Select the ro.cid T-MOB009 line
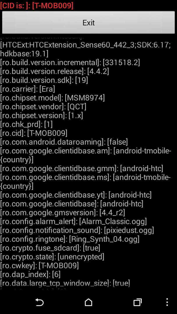 point(34,133)
